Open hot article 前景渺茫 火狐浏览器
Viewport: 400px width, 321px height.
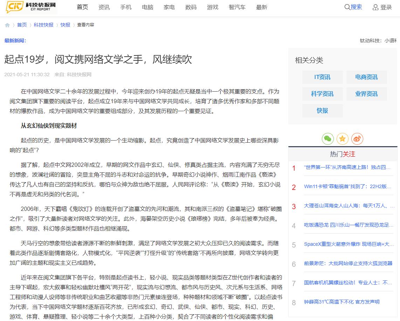(x=348, y=263)
